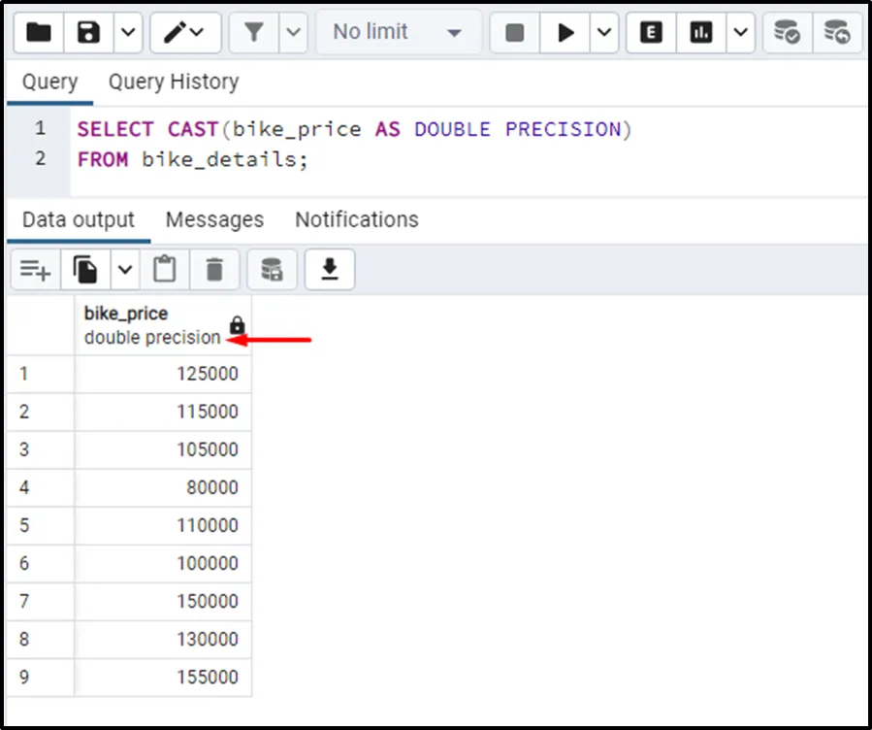Expand the Save File options arrow

point(128,33)
